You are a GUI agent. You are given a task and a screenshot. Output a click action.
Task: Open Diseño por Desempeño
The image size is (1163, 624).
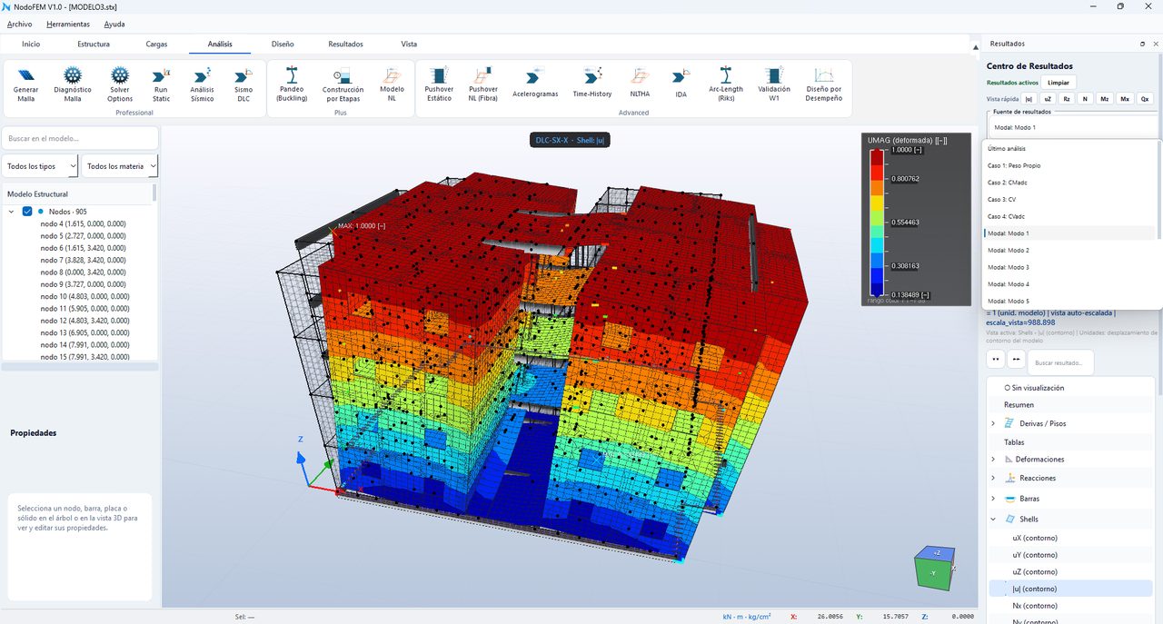823,84
